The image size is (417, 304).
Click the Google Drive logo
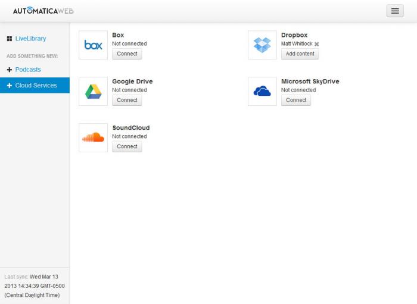(93, 92)
